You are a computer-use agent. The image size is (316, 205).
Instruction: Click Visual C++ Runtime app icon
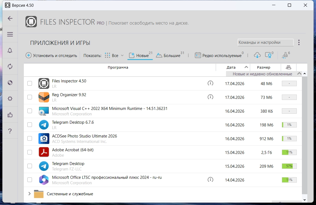point(44,111)
